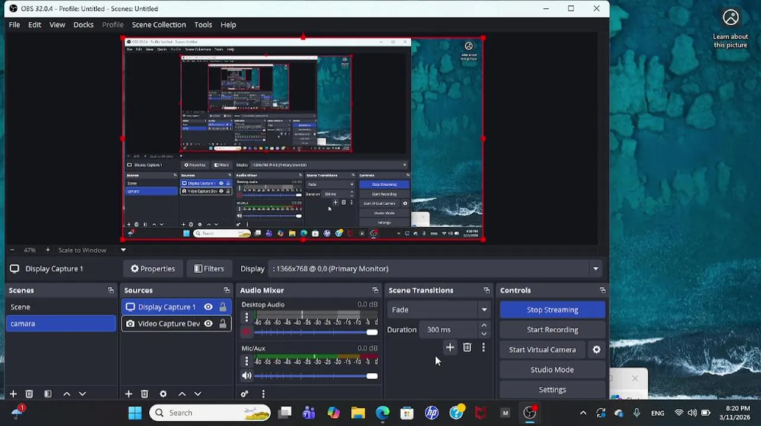
Task: Click Stop Streaming button
Action: [x=552, y=310]
